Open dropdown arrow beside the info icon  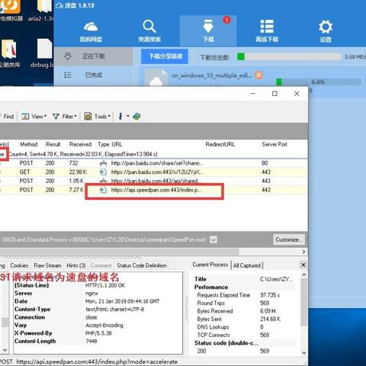(128, 117)
